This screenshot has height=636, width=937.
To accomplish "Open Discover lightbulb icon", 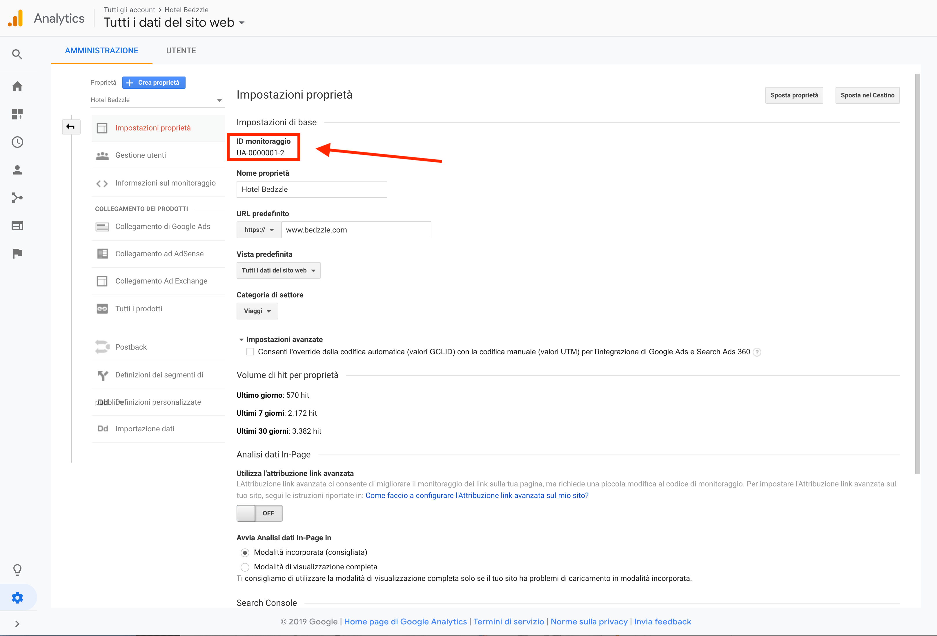I will pyautogui.click(x=17, y=570).
